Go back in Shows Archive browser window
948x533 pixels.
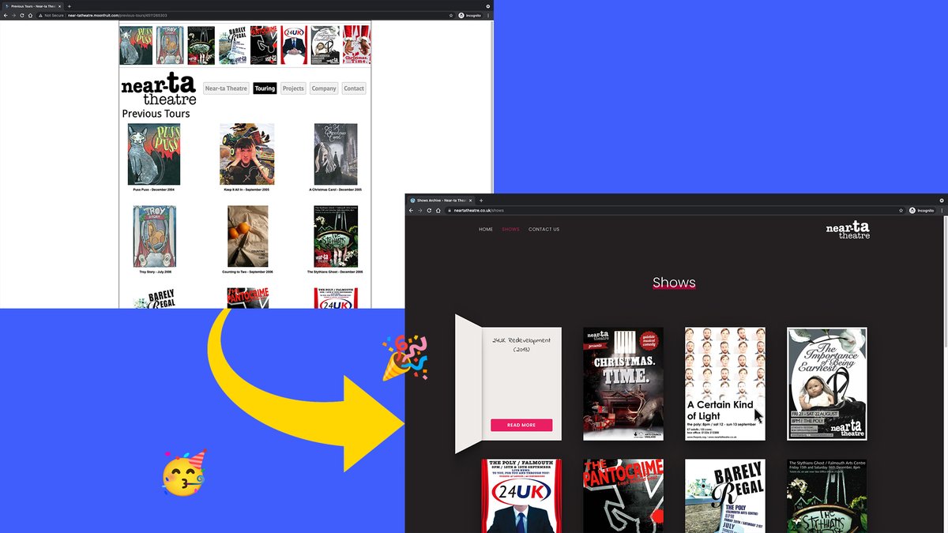(x=412, y=210)
